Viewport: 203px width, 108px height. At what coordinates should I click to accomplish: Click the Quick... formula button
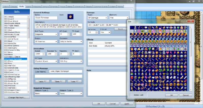pos(122,29)
